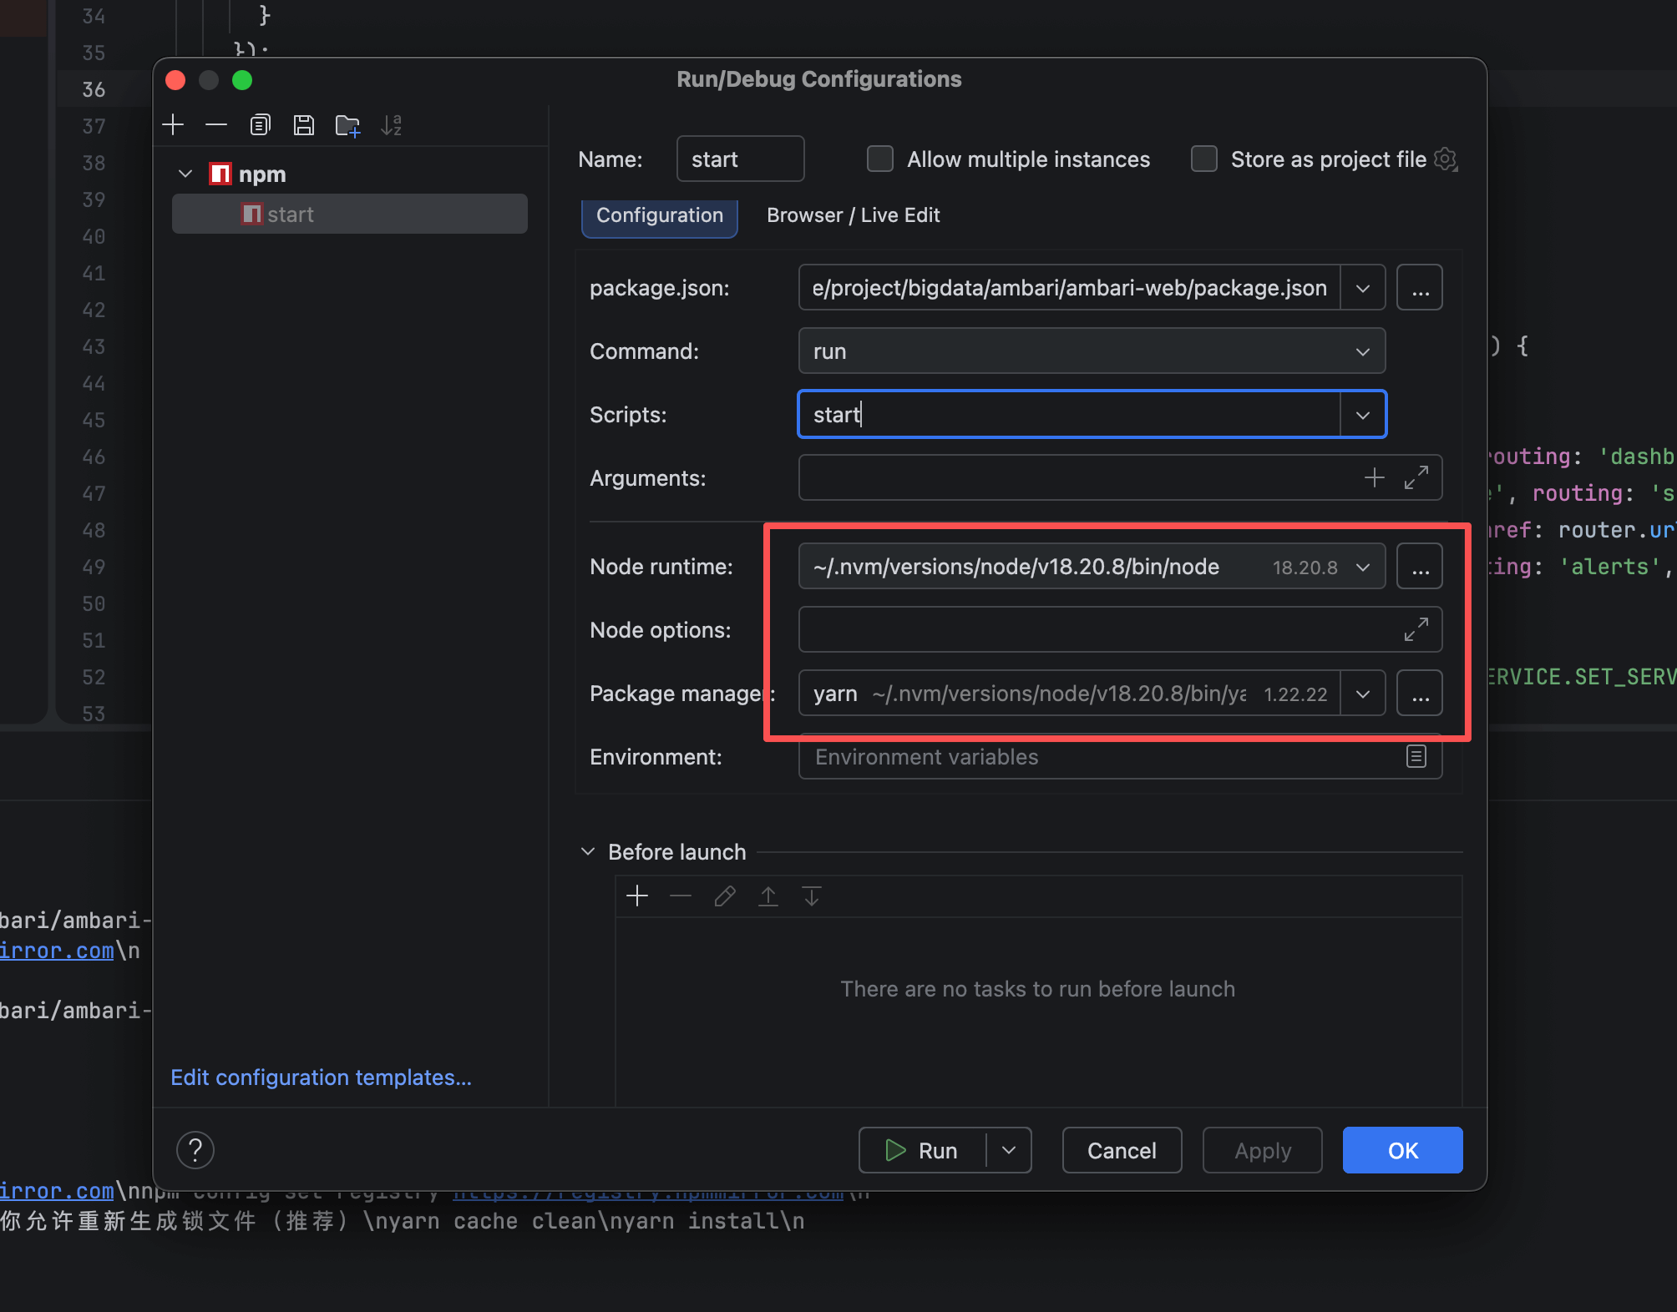This screenshot has height=1312, width=1677.
Task: Collapse the Before launch section
Action: [x=588, y=851]
